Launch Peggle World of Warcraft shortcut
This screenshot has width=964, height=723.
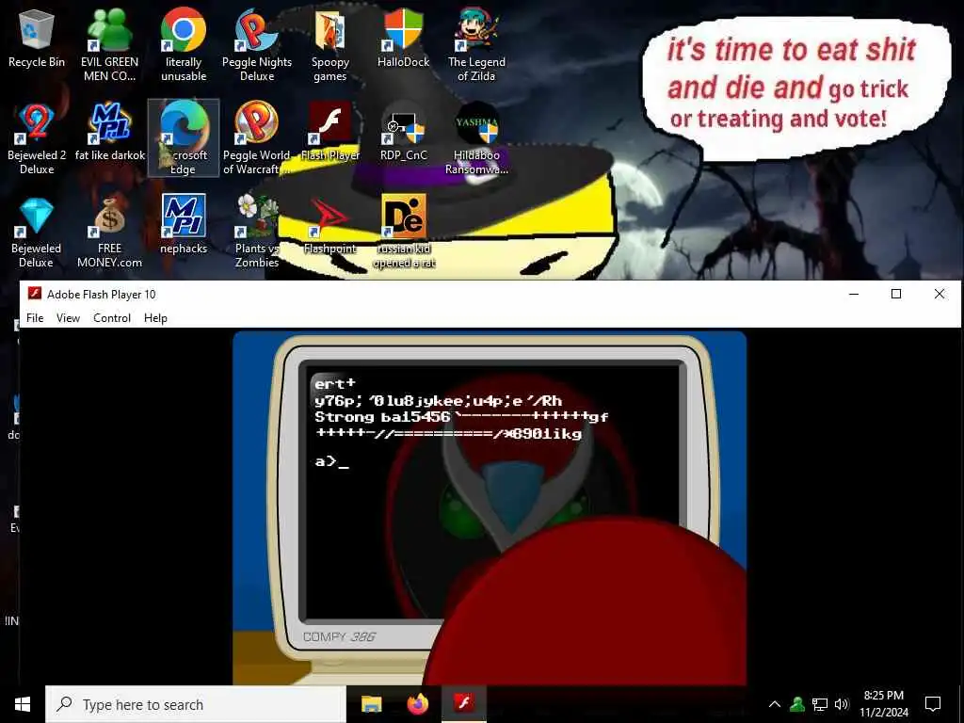257,138
